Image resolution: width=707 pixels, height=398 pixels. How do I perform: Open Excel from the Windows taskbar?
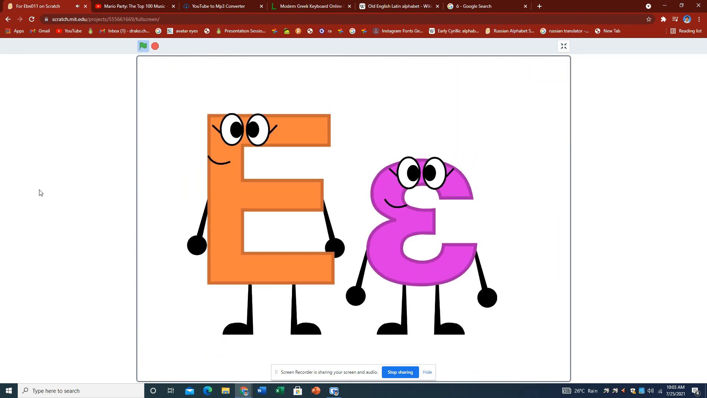(x=279, y=391)
